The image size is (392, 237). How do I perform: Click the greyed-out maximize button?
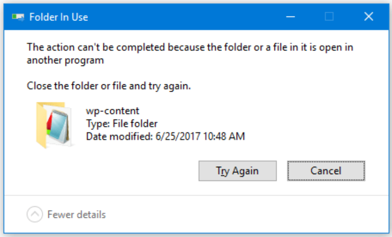329,17
